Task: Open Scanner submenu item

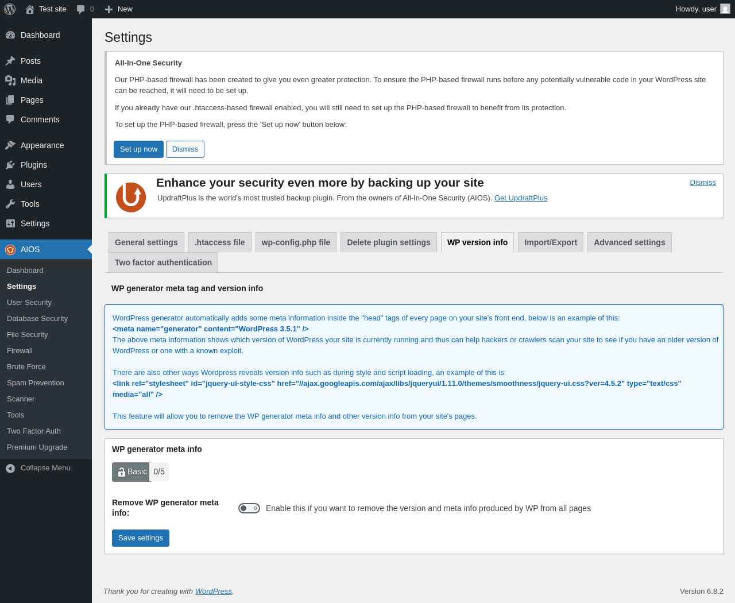Action: point(21,399)
